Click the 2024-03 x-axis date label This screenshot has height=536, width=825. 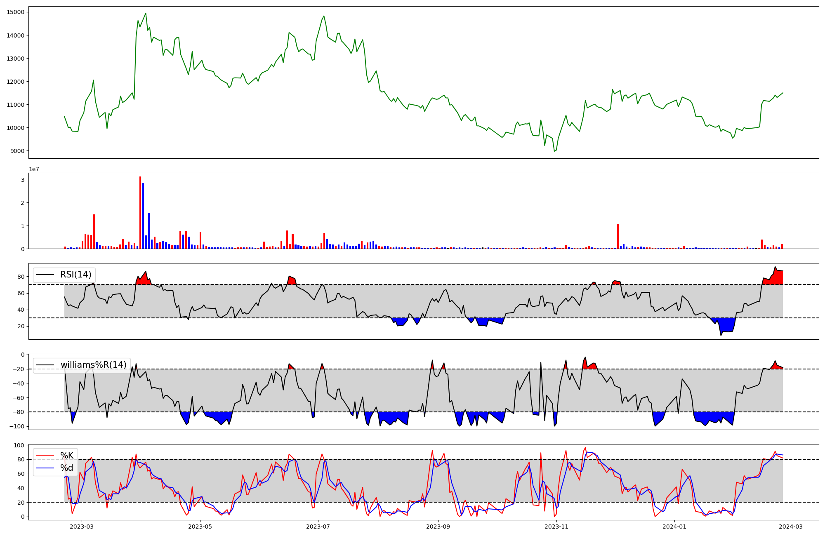(x=790, y=527)
